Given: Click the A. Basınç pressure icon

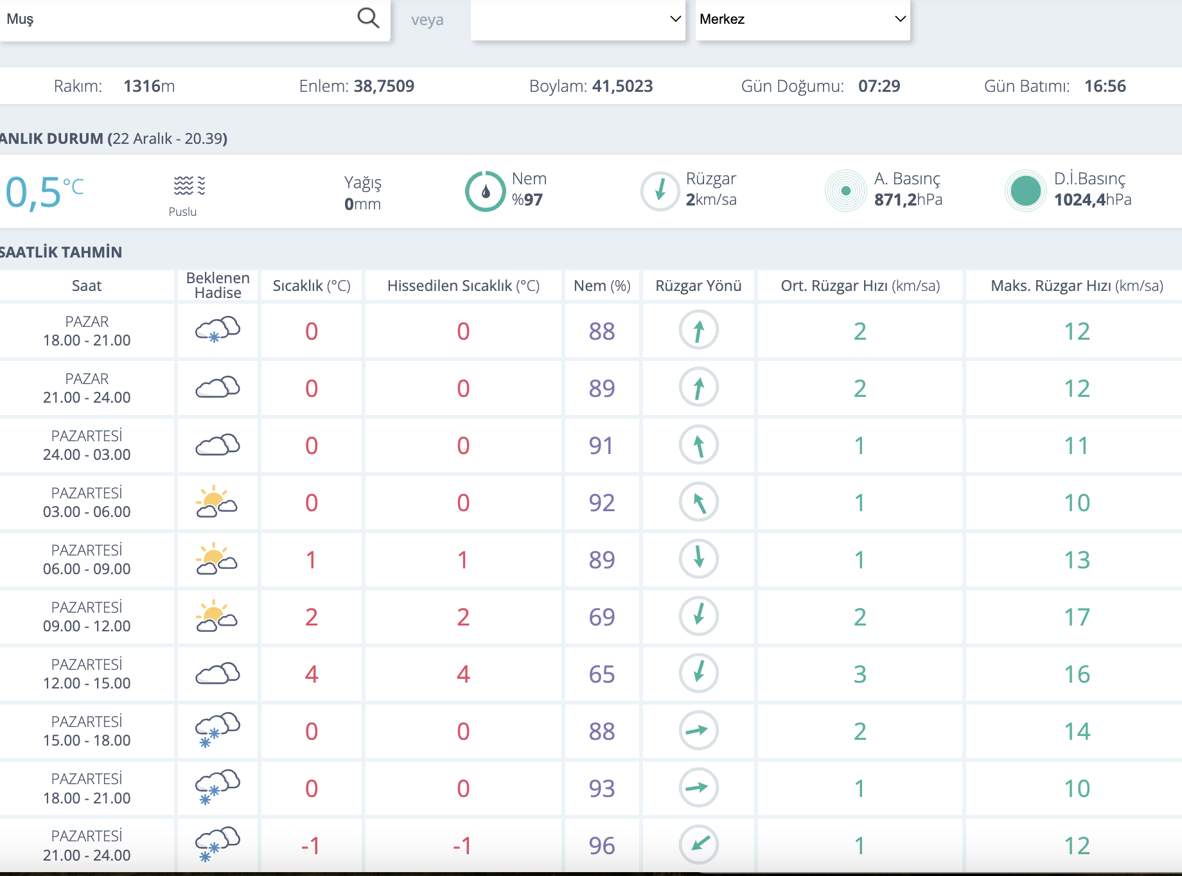Looking at the screenshot, I should click(x=846, y=191).
